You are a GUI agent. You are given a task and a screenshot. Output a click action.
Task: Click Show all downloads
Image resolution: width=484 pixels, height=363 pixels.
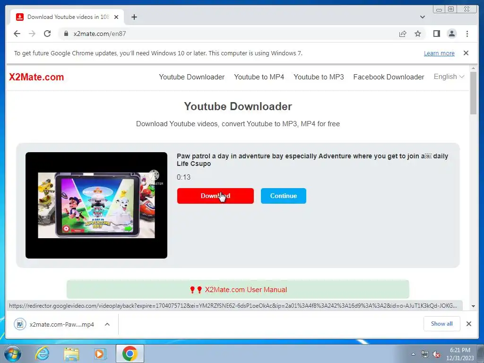click(x=442, y=324)
